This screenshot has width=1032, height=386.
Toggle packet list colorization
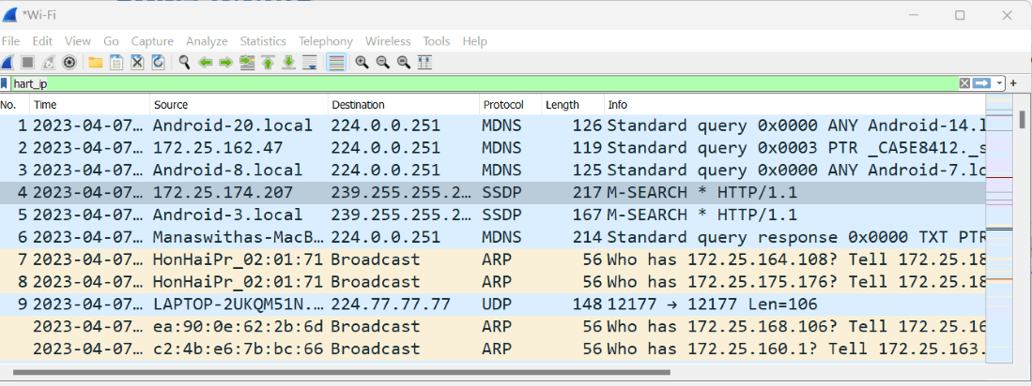point(335,63)
